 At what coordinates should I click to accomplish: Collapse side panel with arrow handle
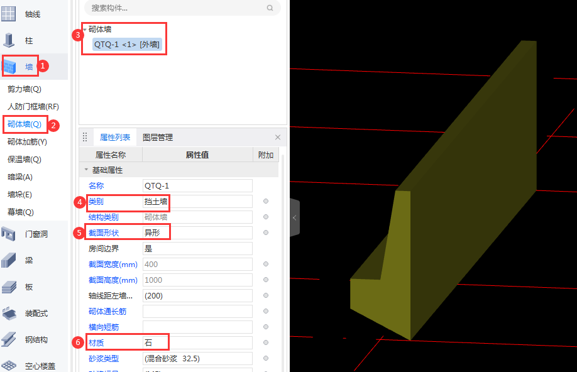tap(295, 218)
